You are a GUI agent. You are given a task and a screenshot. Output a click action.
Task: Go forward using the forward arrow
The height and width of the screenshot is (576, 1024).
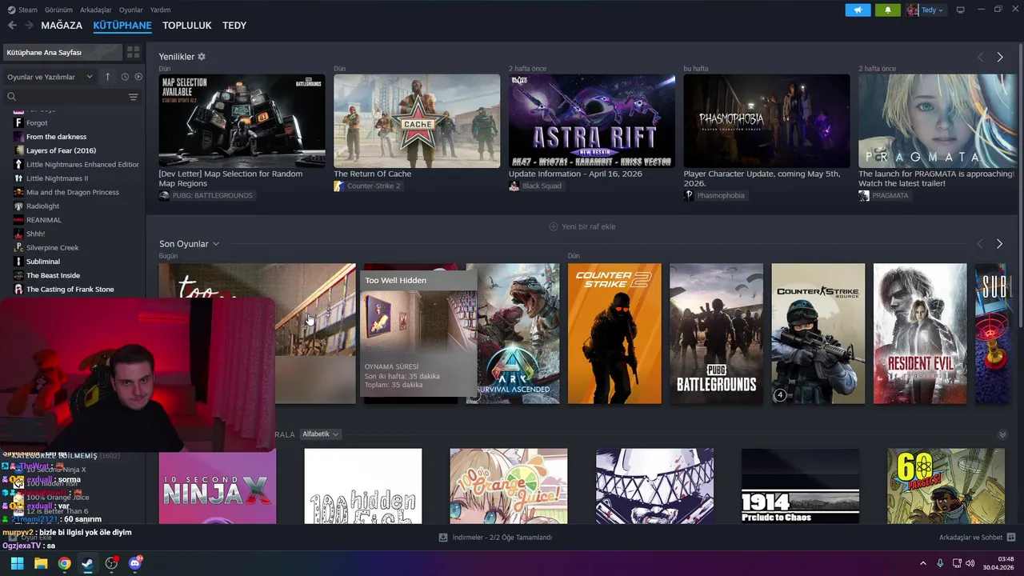(x=29, y=26)
